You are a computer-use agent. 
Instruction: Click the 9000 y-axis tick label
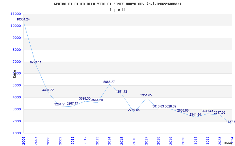16,38
